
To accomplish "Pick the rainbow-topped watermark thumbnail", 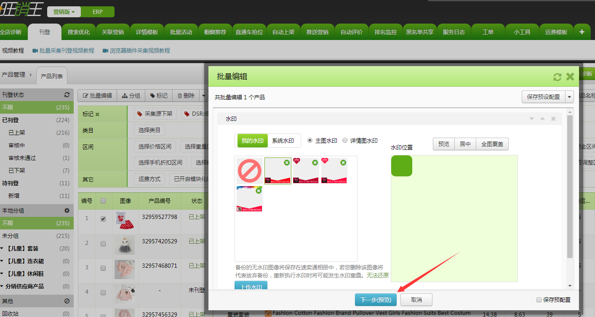I will pos(249,199).
